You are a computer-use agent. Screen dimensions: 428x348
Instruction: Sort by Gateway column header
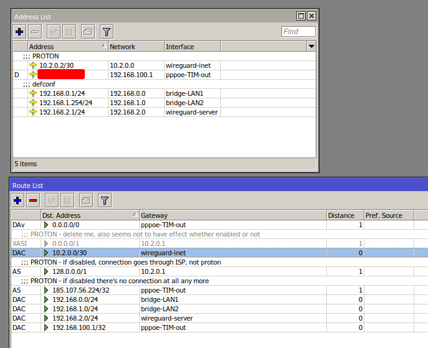coord(233,215)
